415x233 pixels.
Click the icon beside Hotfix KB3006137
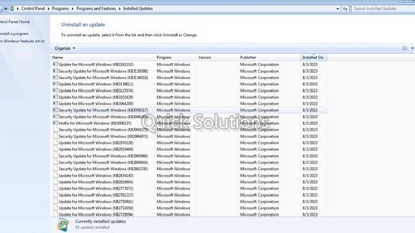point(55,123)
